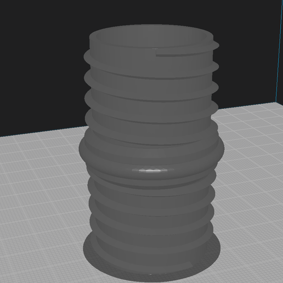283x283 pixels.
Task: Select the topmost thread ring below the rim
Action: coord(151,60)
